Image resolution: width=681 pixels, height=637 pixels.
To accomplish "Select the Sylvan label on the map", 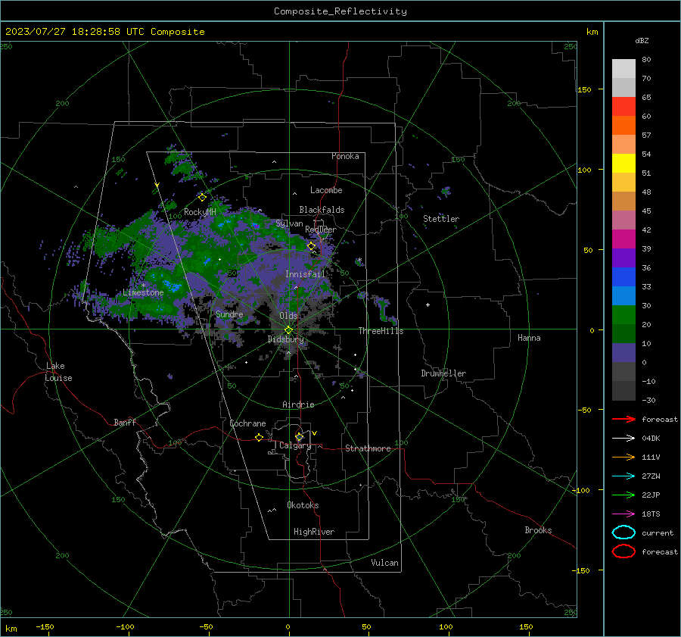I will tap(289, 223).
